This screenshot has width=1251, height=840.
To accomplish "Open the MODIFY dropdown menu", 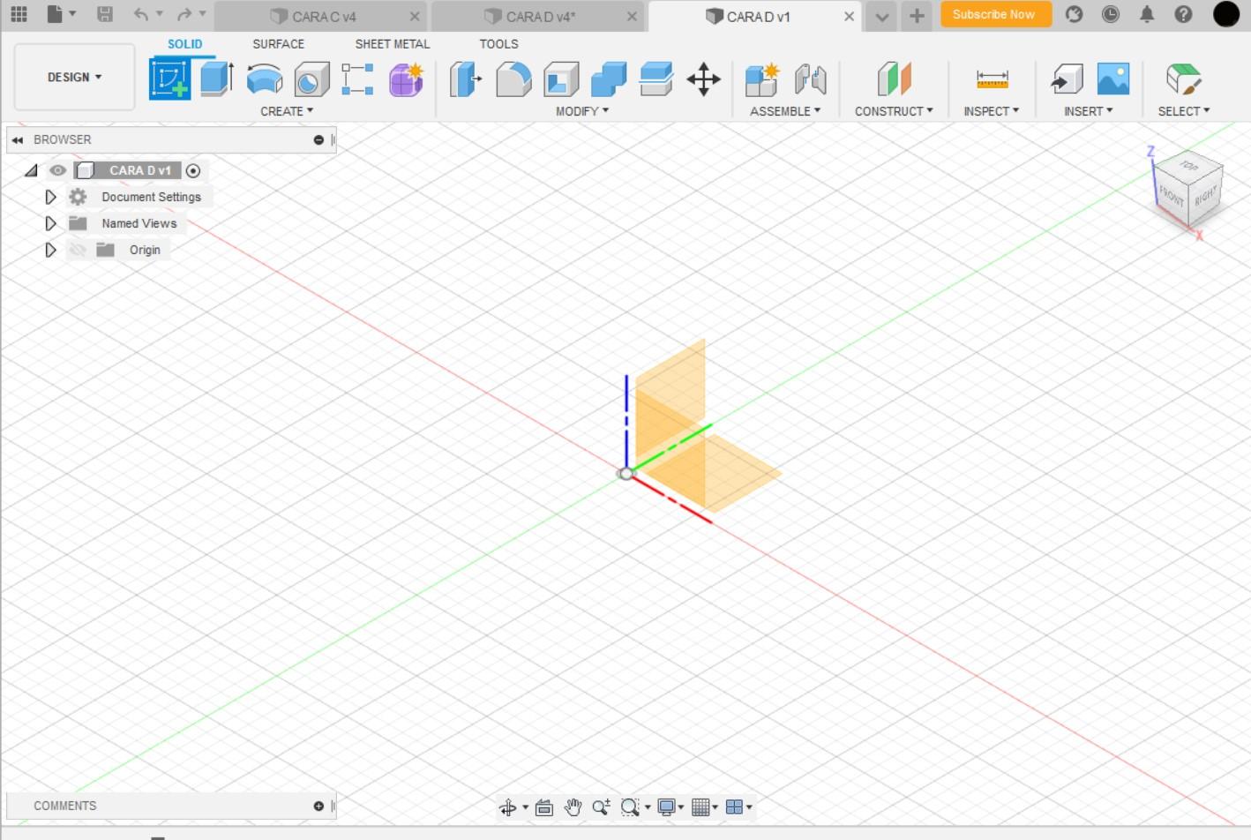I will (582, 111).
